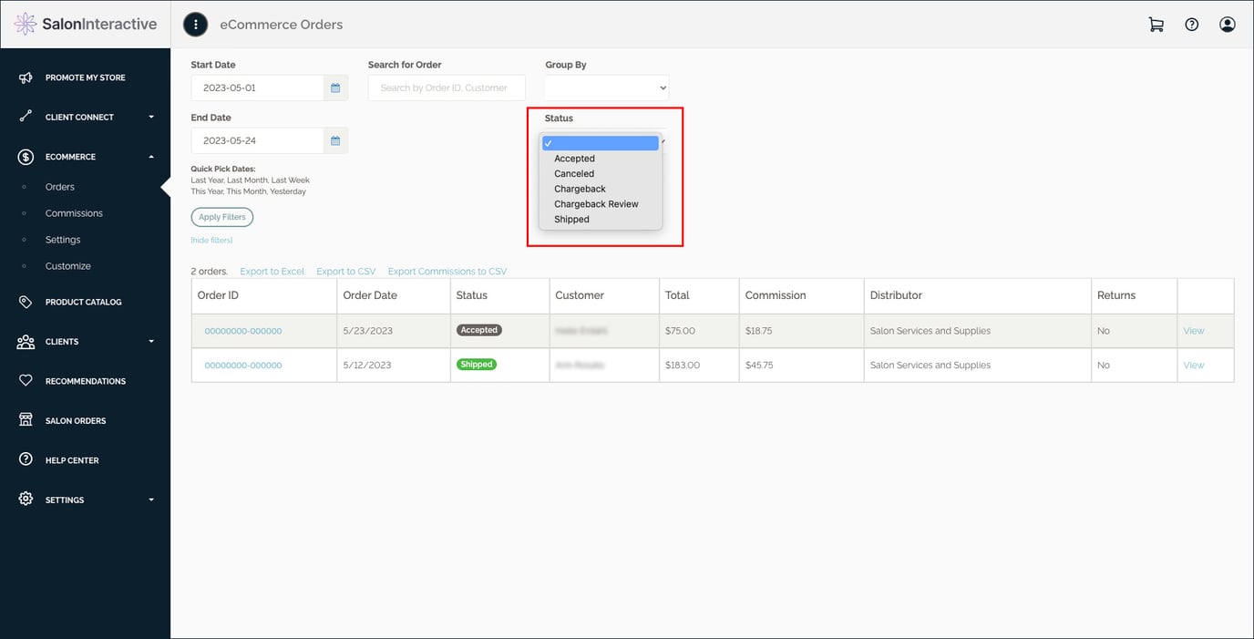Click the SalonInteractive logo
The width and height of the screenshot is (1254, 639).
pyautogui.click(x=86, y=24)
